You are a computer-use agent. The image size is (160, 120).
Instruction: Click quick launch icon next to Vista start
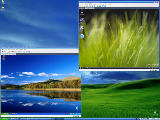pos(87,68)
